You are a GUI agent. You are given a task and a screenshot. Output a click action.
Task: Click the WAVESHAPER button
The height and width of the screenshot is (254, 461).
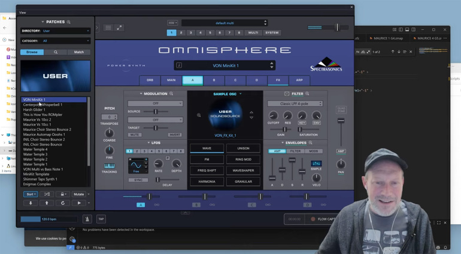(244, 170)
